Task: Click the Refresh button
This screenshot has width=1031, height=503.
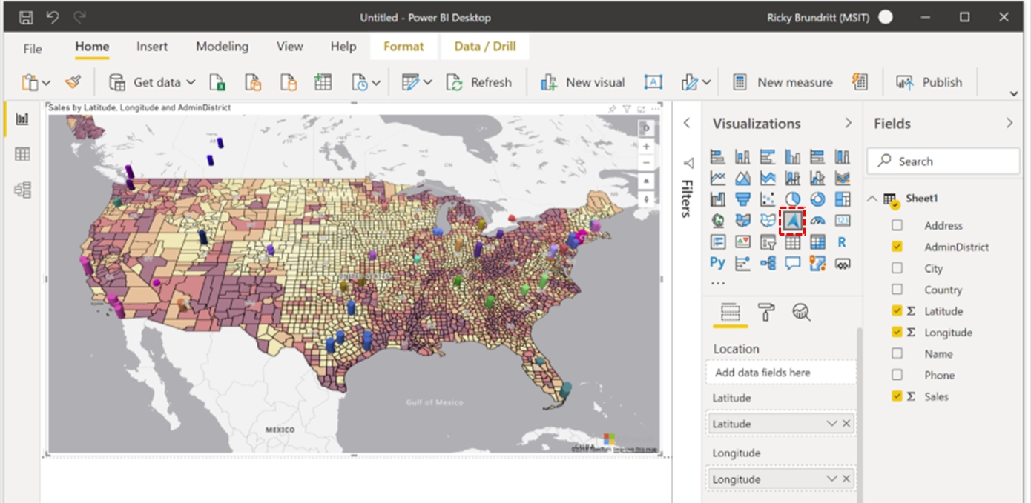Action: [479, 82]
